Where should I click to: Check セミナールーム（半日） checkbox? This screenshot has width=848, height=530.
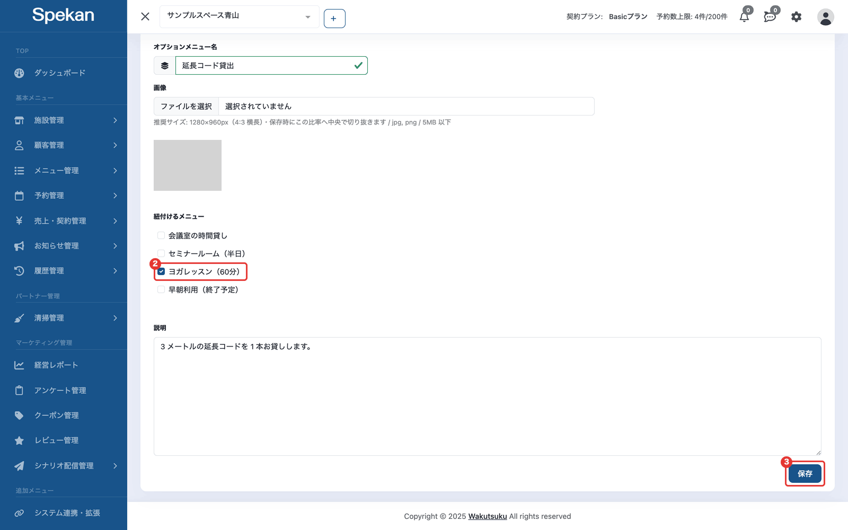point(161,253)
